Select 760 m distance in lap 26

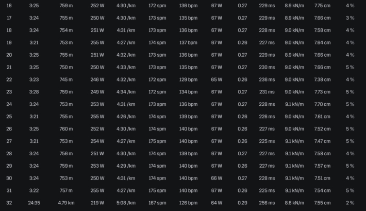66,129
